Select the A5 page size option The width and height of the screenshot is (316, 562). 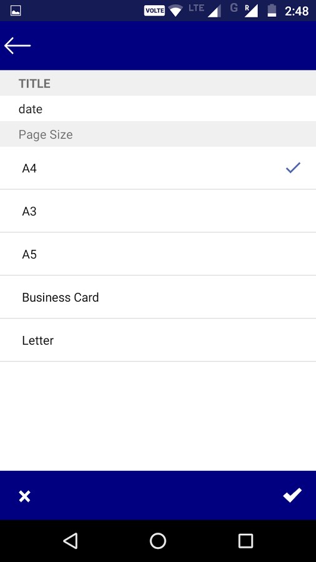tap(158, 254)
